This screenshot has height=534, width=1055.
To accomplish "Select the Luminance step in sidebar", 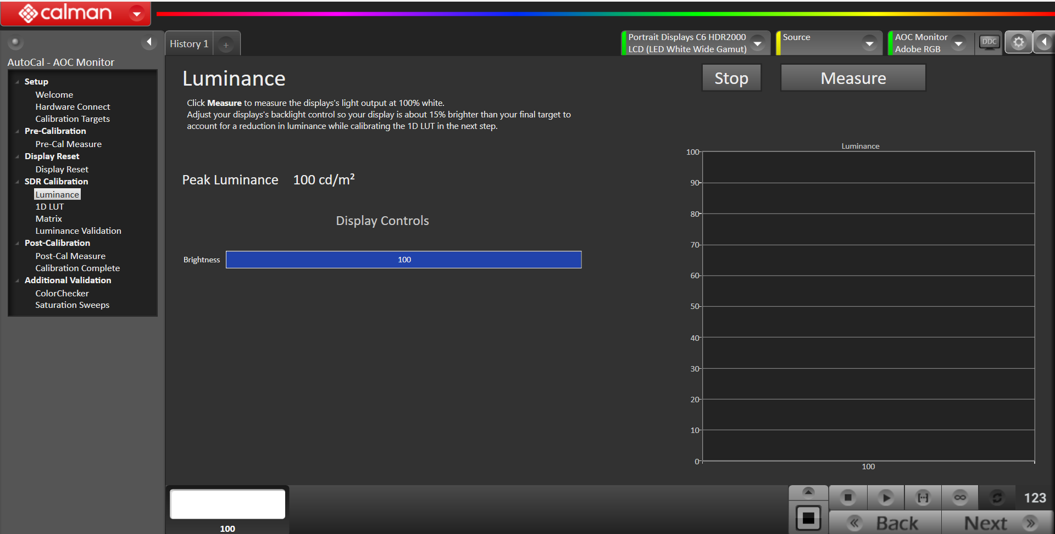I will (x=57, y=194).
